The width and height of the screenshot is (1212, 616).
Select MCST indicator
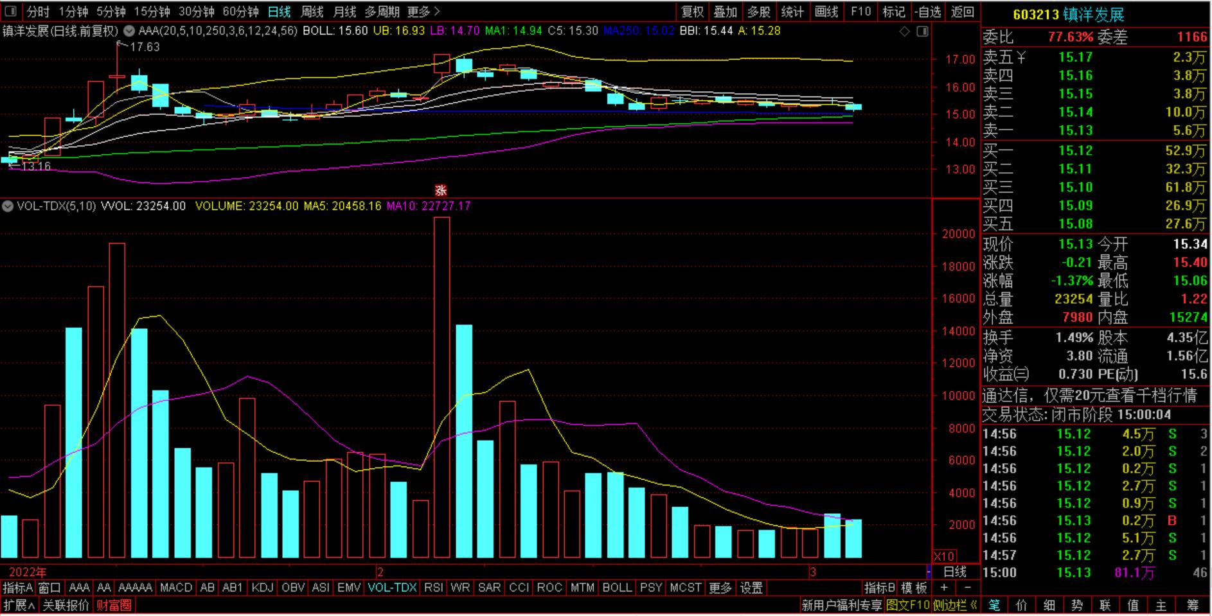coord(686,588)
